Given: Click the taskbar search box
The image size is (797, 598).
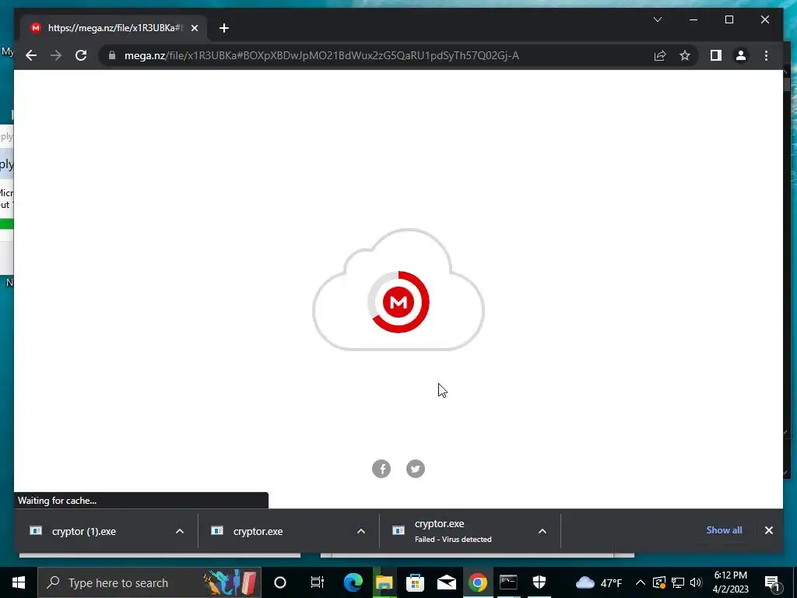Looking at the screenshot, I should [x=149, y=582].
